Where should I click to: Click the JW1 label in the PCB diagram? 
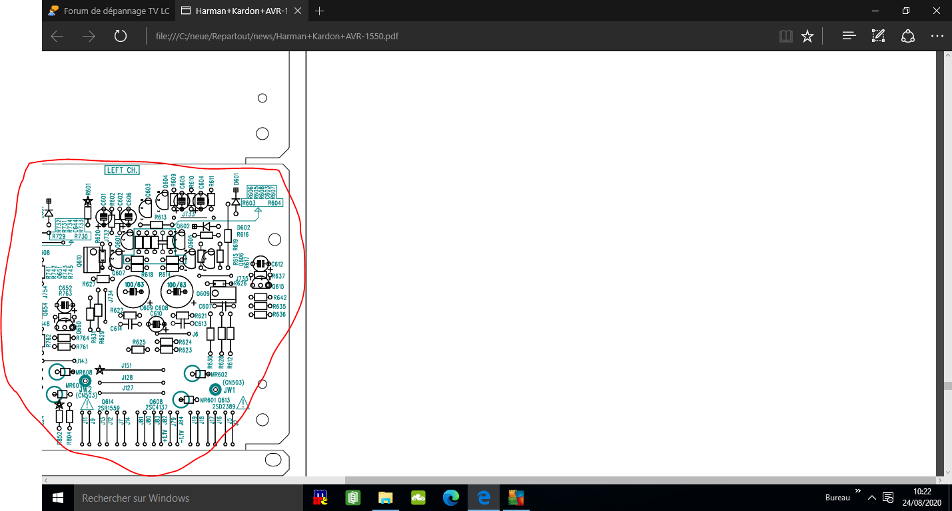point(229,390)
